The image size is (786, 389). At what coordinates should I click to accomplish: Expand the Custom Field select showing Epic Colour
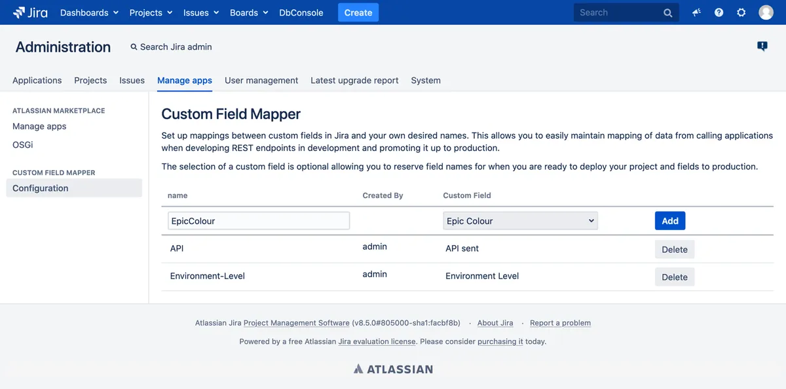click(x=520, y=221)
